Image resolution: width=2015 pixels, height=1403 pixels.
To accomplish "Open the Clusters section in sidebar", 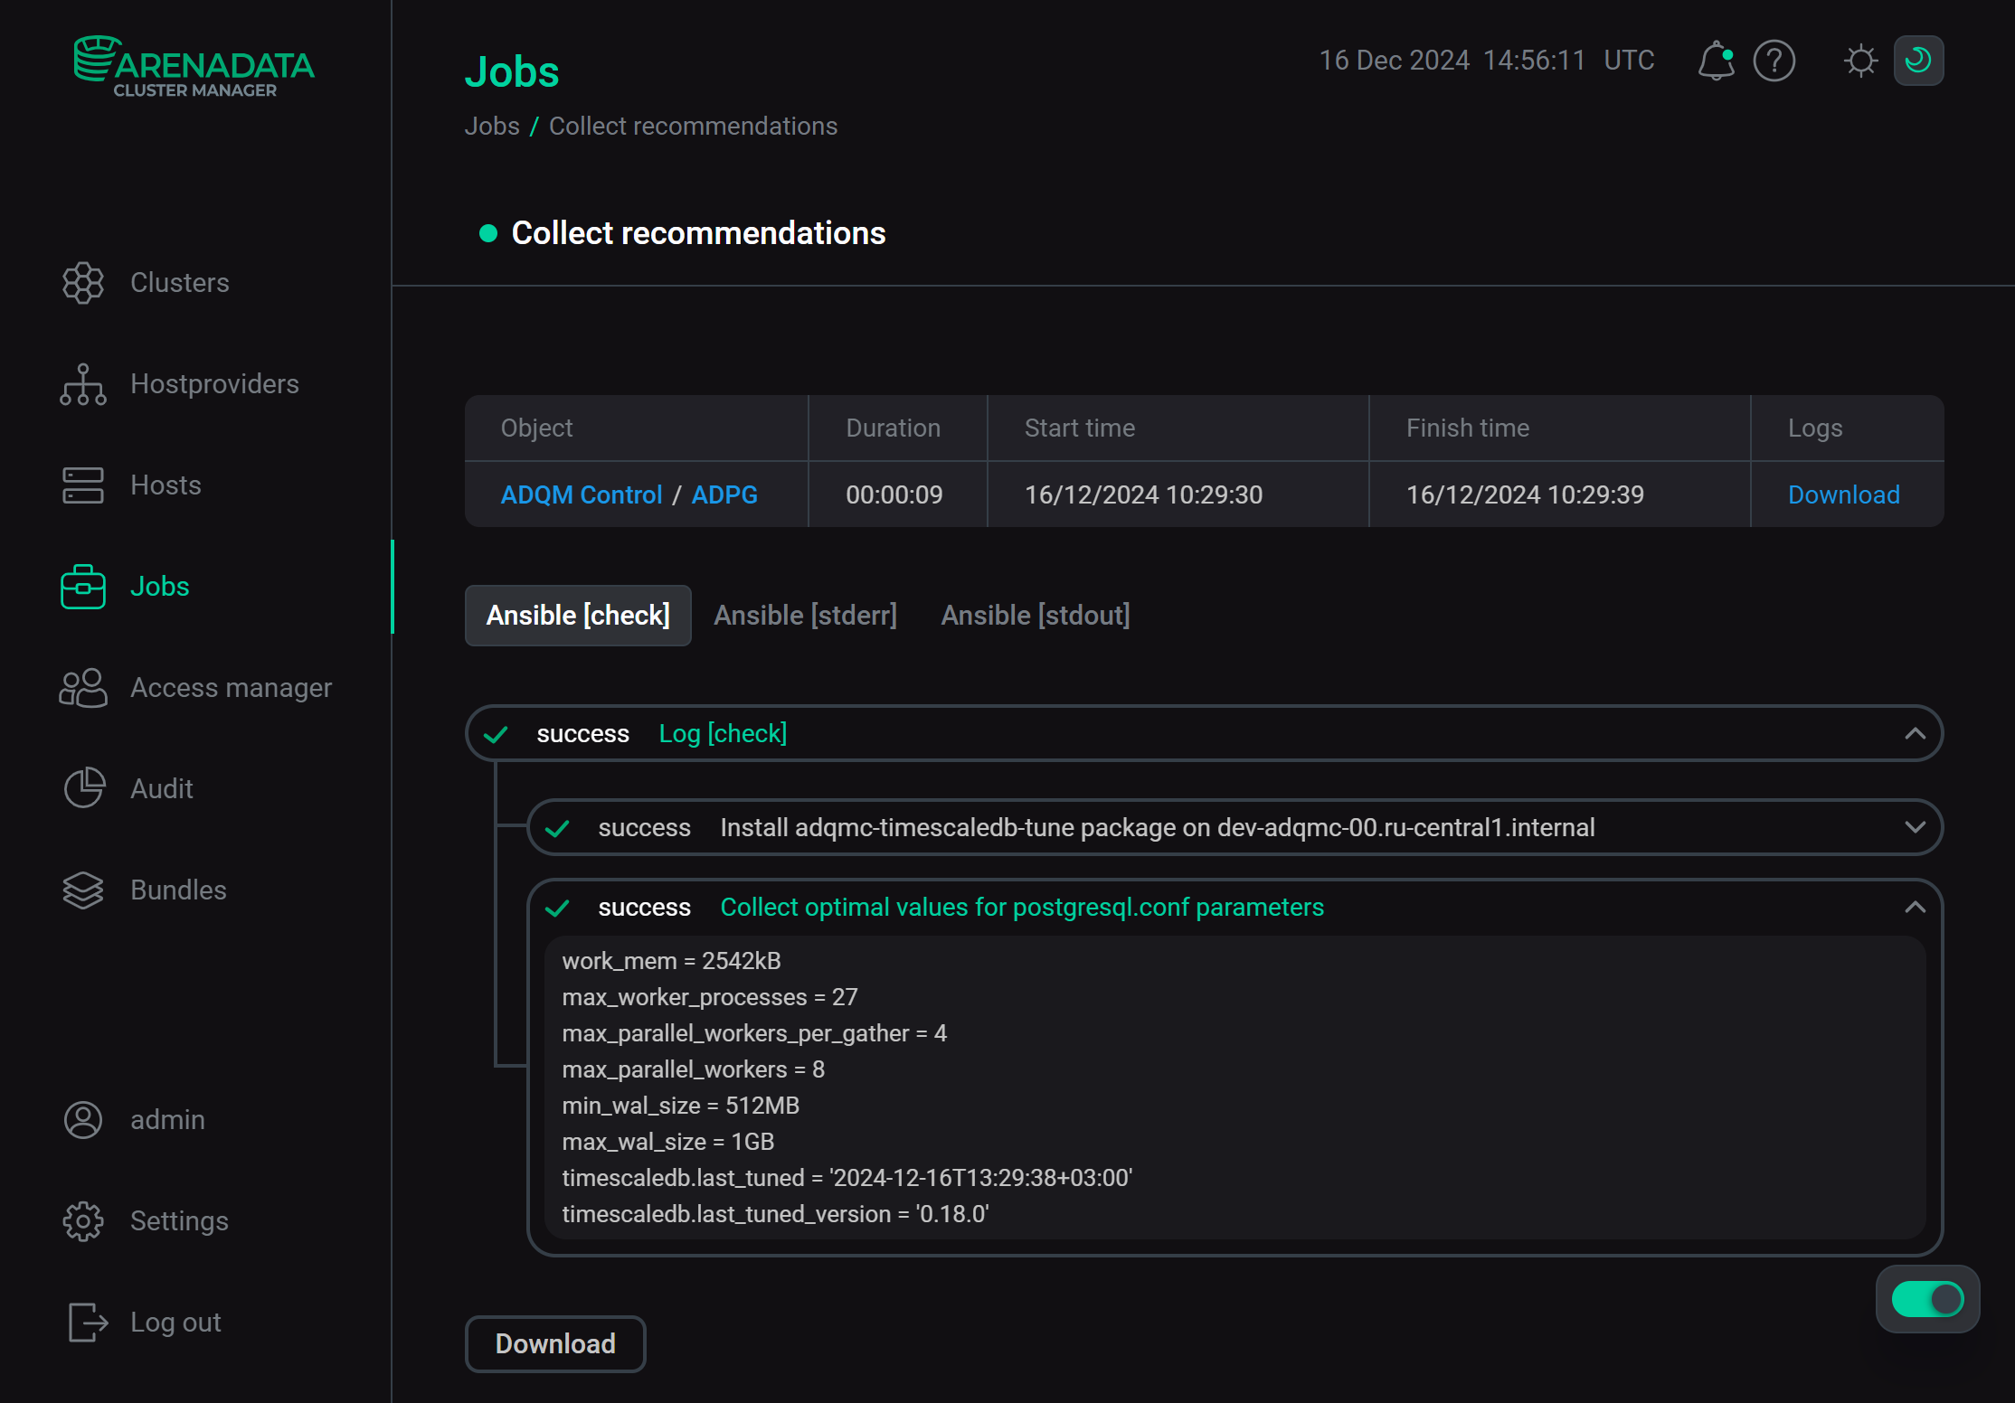I will (179, 282).
